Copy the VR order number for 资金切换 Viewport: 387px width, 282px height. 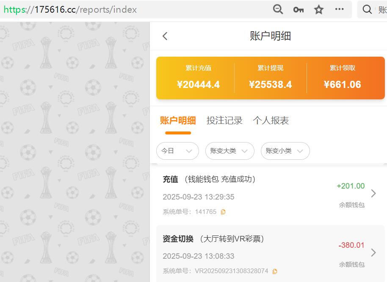[x=275, y=271]
